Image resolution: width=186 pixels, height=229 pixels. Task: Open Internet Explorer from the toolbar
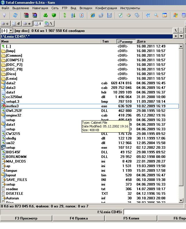point(93,15)
